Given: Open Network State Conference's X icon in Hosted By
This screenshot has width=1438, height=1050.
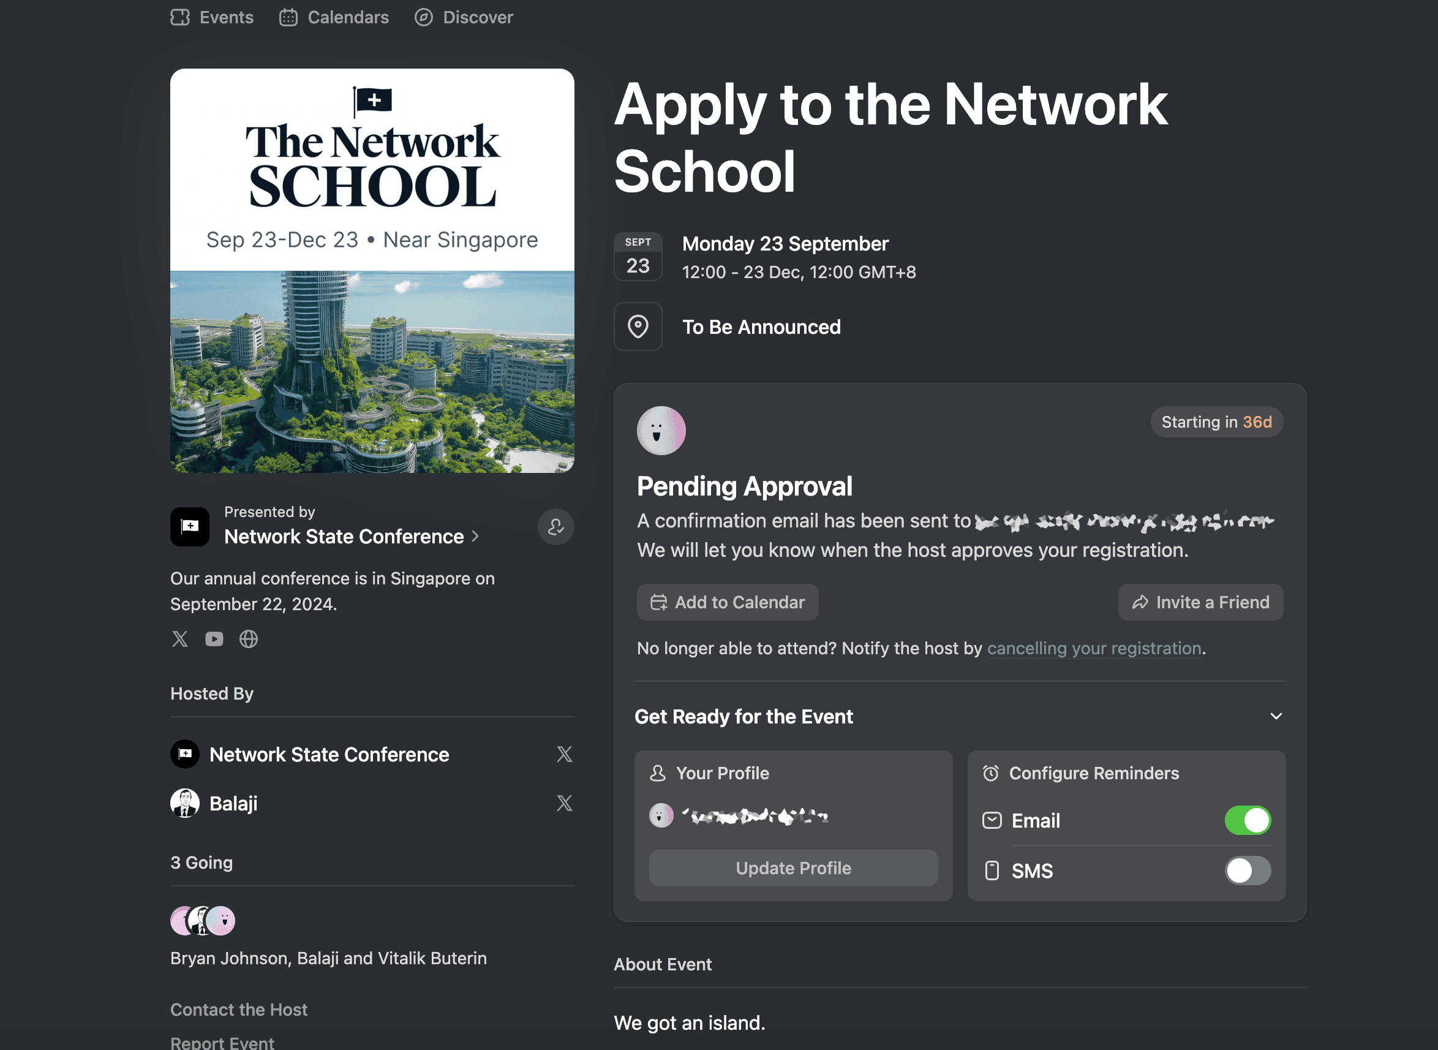Looking at the screenshot, I should (x=564, y=755).
